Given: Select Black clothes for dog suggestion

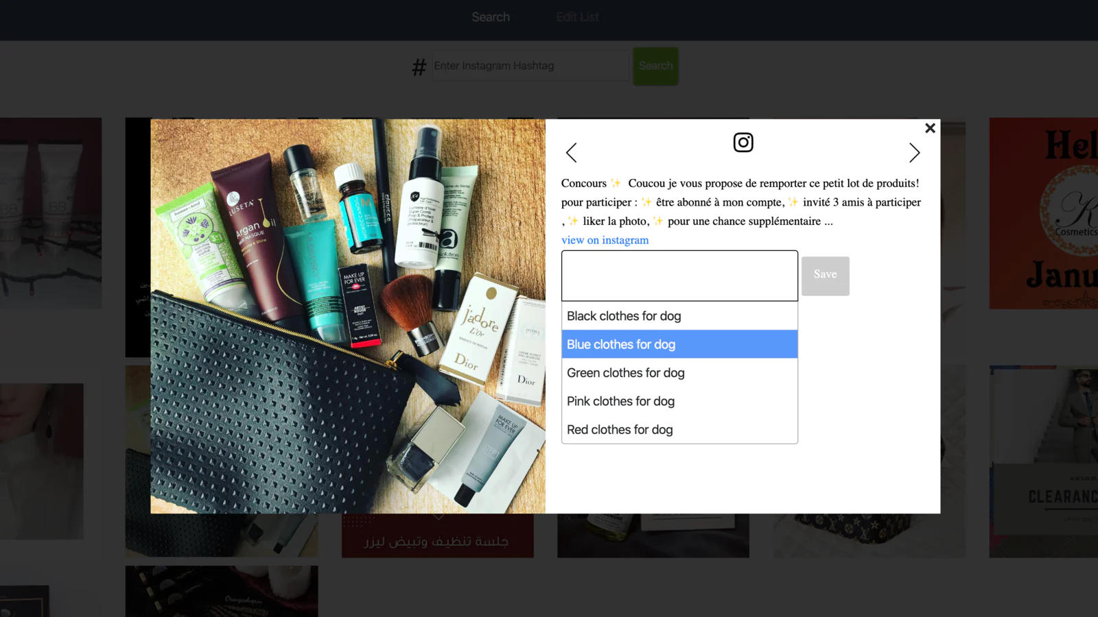Looking at the screenshot, I should click(x=679, y=316).
